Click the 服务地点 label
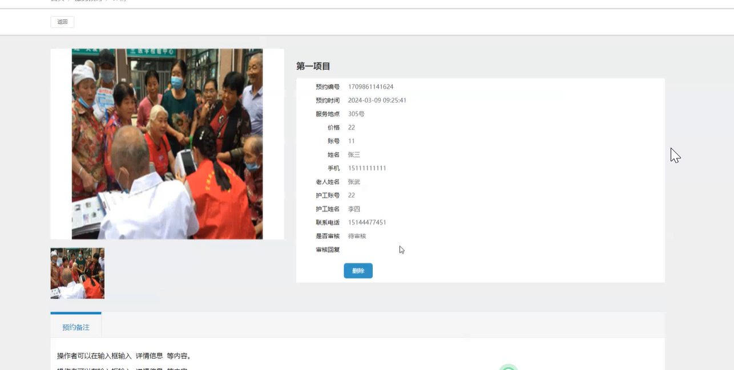This screenshot has height=370, width=734. (328, 114)
